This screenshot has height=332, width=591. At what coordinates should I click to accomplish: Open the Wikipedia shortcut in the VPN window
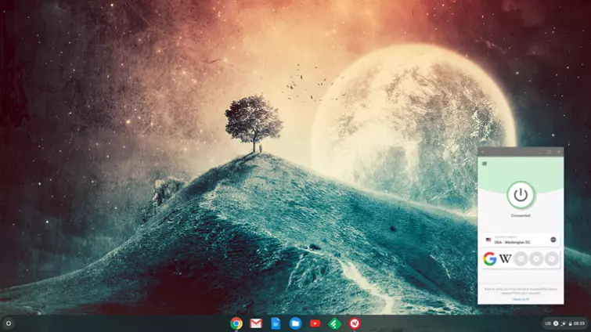[x=505, y=259]
